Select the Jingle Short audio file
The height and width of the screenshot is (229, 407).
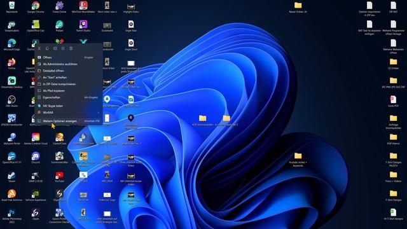pos(131,45)
